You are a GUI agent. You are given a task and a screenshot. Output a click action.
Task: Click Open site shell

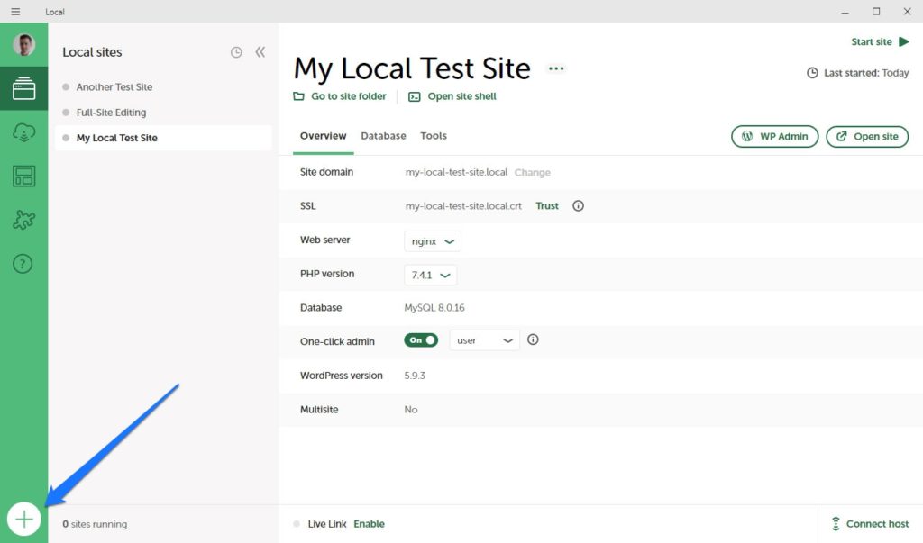point(452,96)
